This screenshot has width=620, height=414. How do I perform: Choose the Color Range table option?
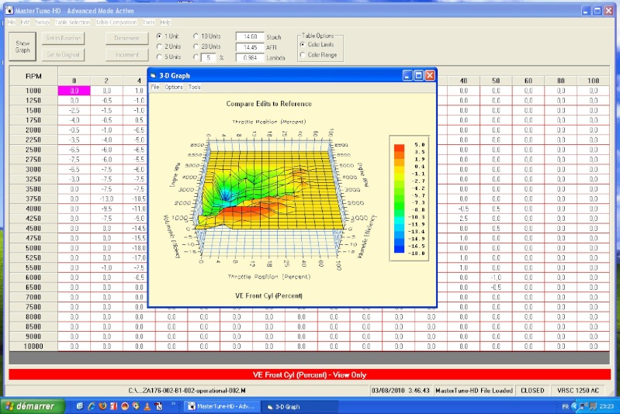(x=303, y=55)
